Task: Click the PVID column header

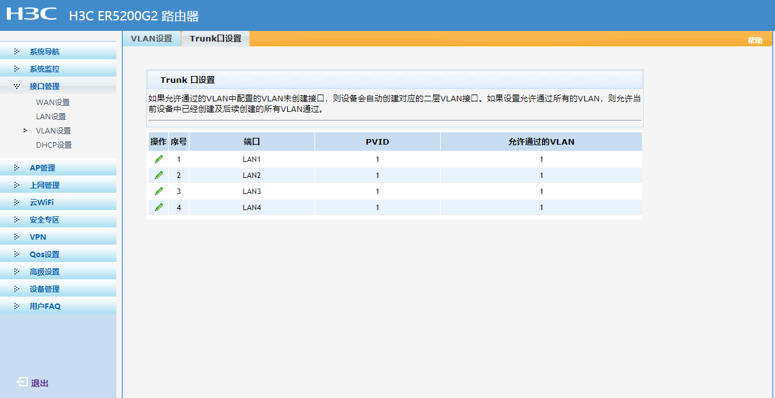Action: tap(378, 142)
